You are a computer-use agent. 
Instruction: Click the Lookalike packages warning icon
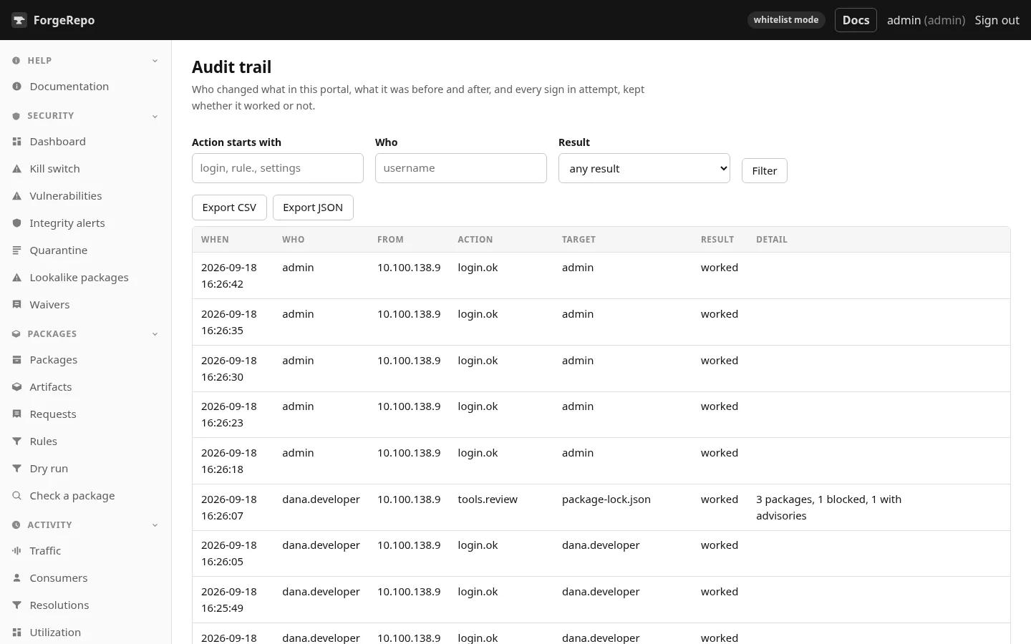coord(16,278)
